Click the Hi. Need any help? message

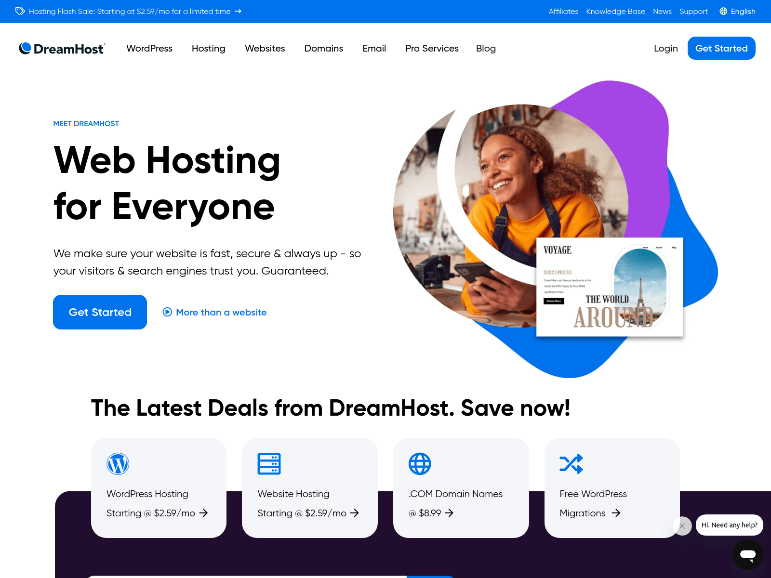pos(730,525)
